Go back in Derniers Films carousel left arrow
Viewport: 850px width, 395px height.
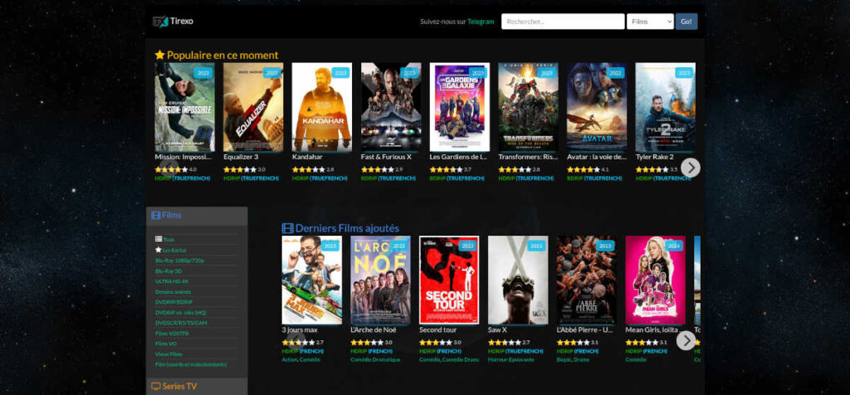click(296, 340)
